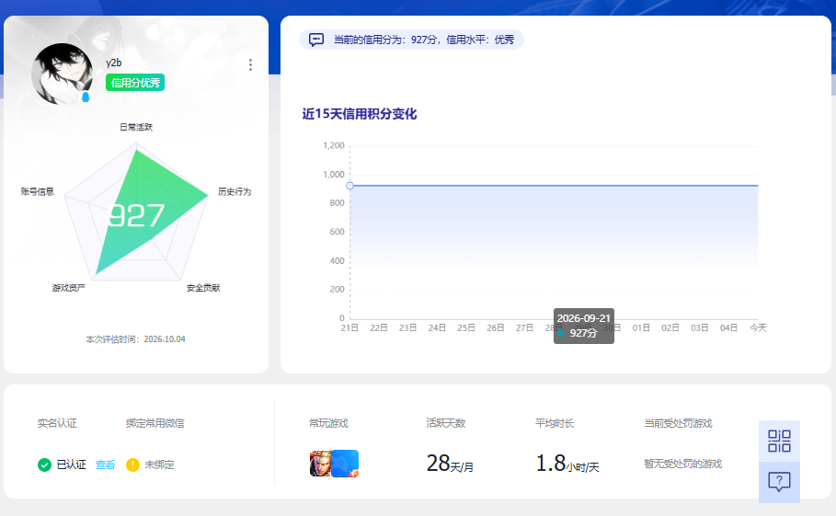Click the username y2b
This screenshot has height=516, width=836.
point(113,63)
